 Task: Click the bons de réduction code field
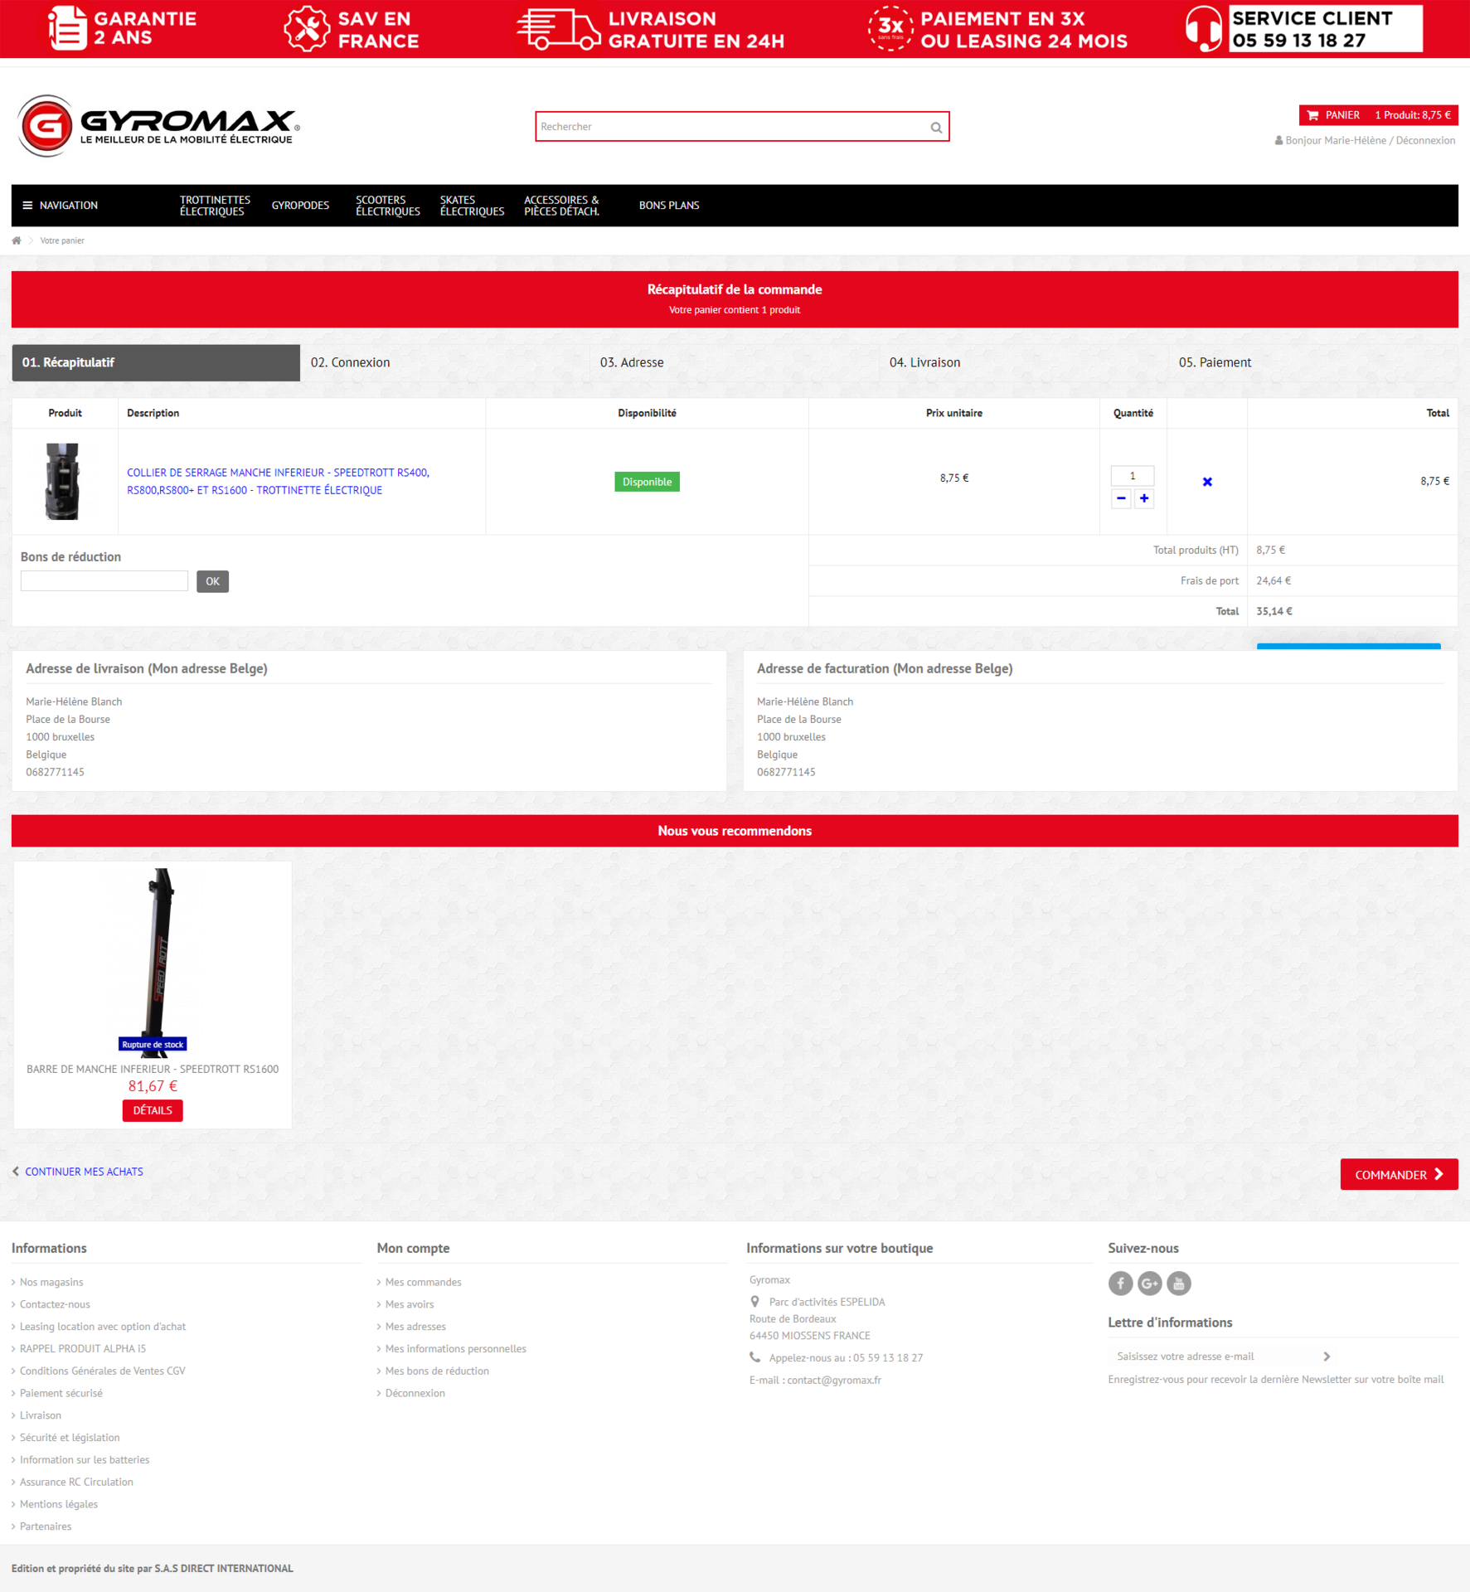[104, 580]
